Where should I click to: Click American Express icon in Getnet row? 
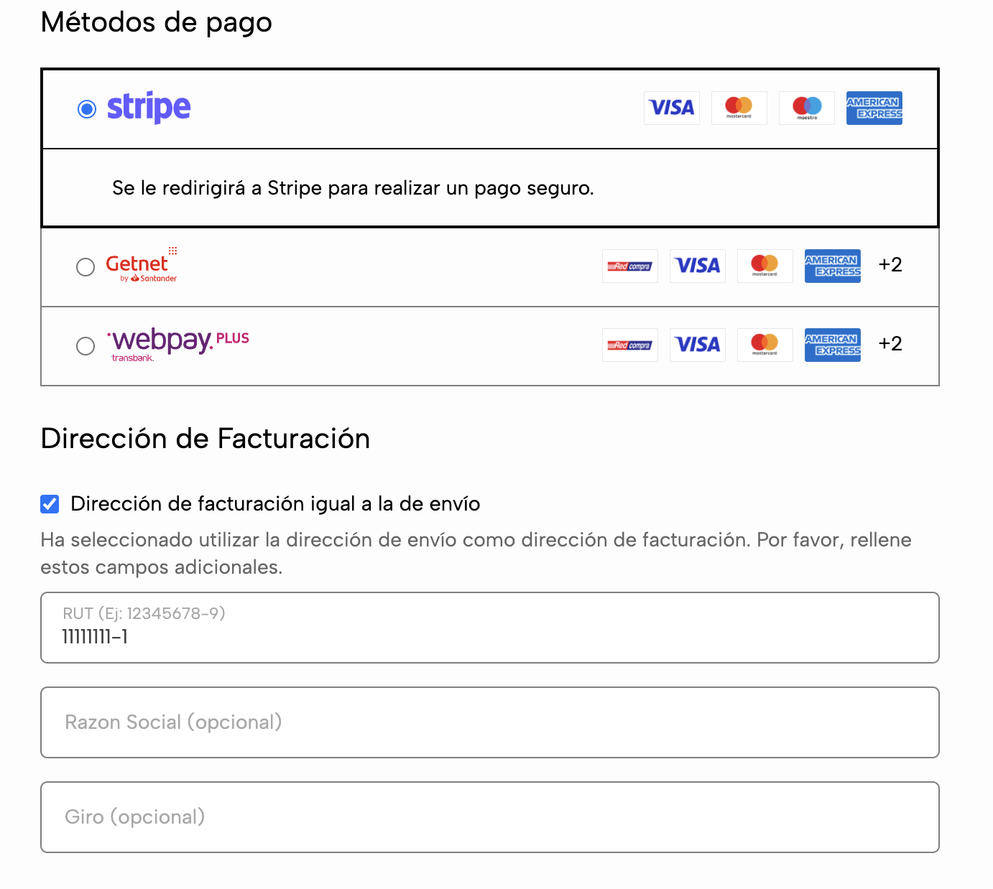[833, 266]
